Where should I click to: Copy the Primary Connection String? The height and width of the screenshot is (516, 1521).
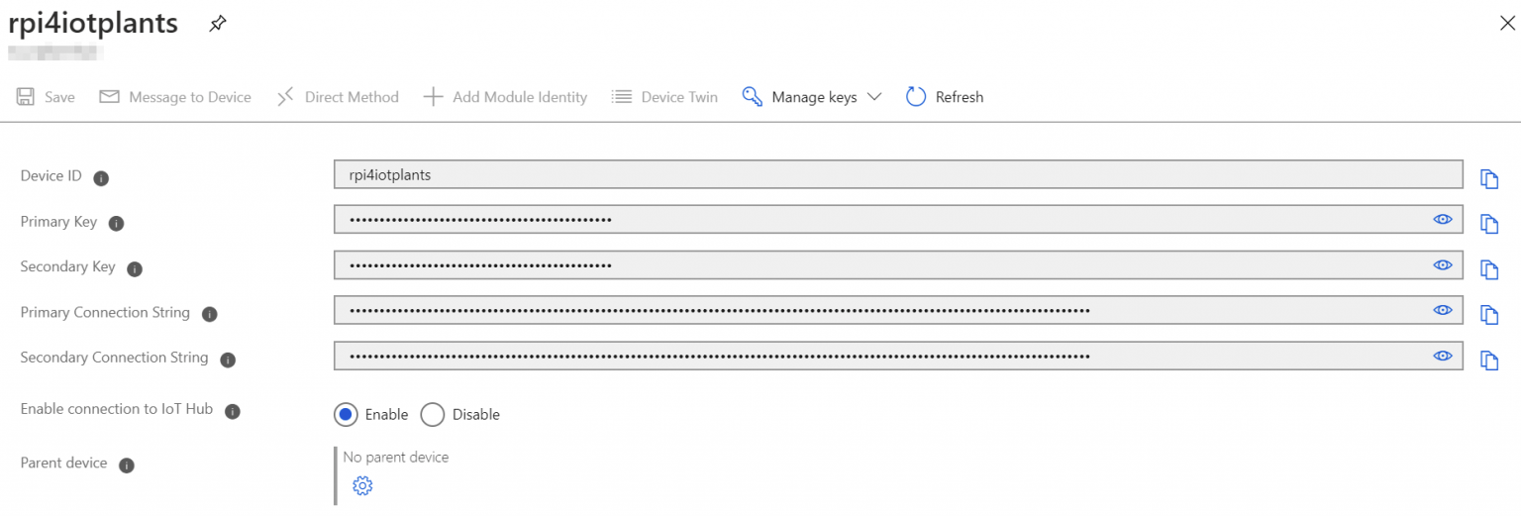[x=1489, y=315]
